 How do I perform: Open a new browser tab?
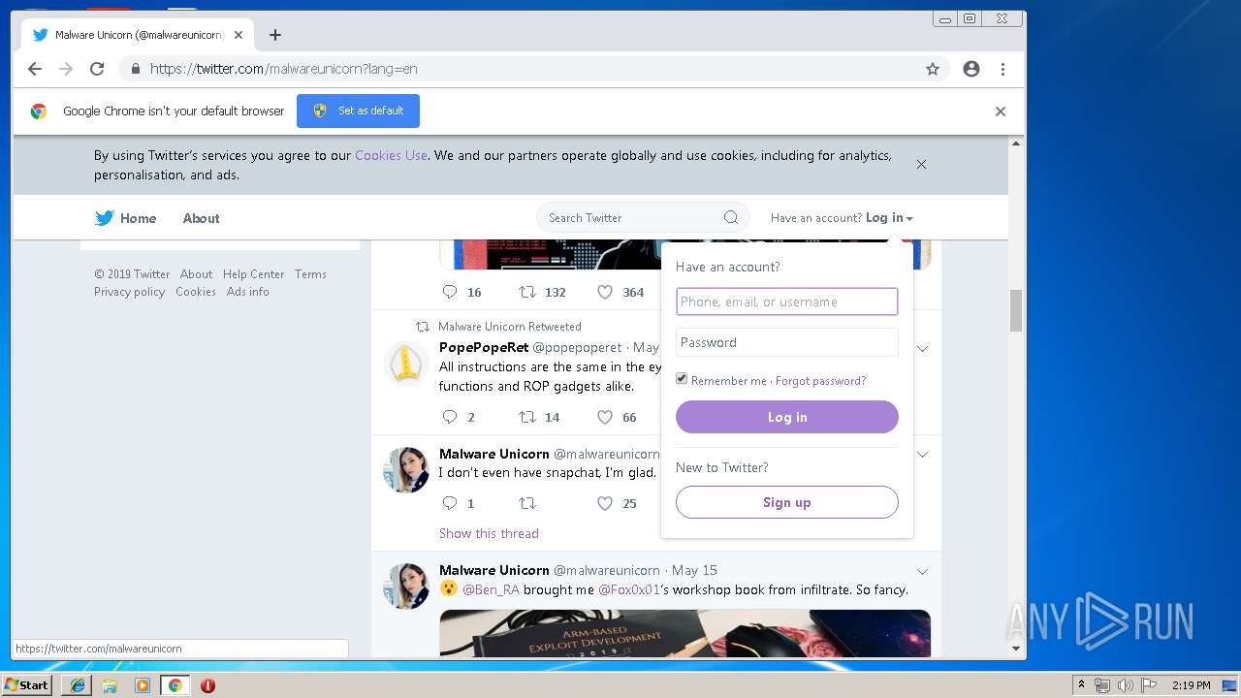[x=275, y=35]
